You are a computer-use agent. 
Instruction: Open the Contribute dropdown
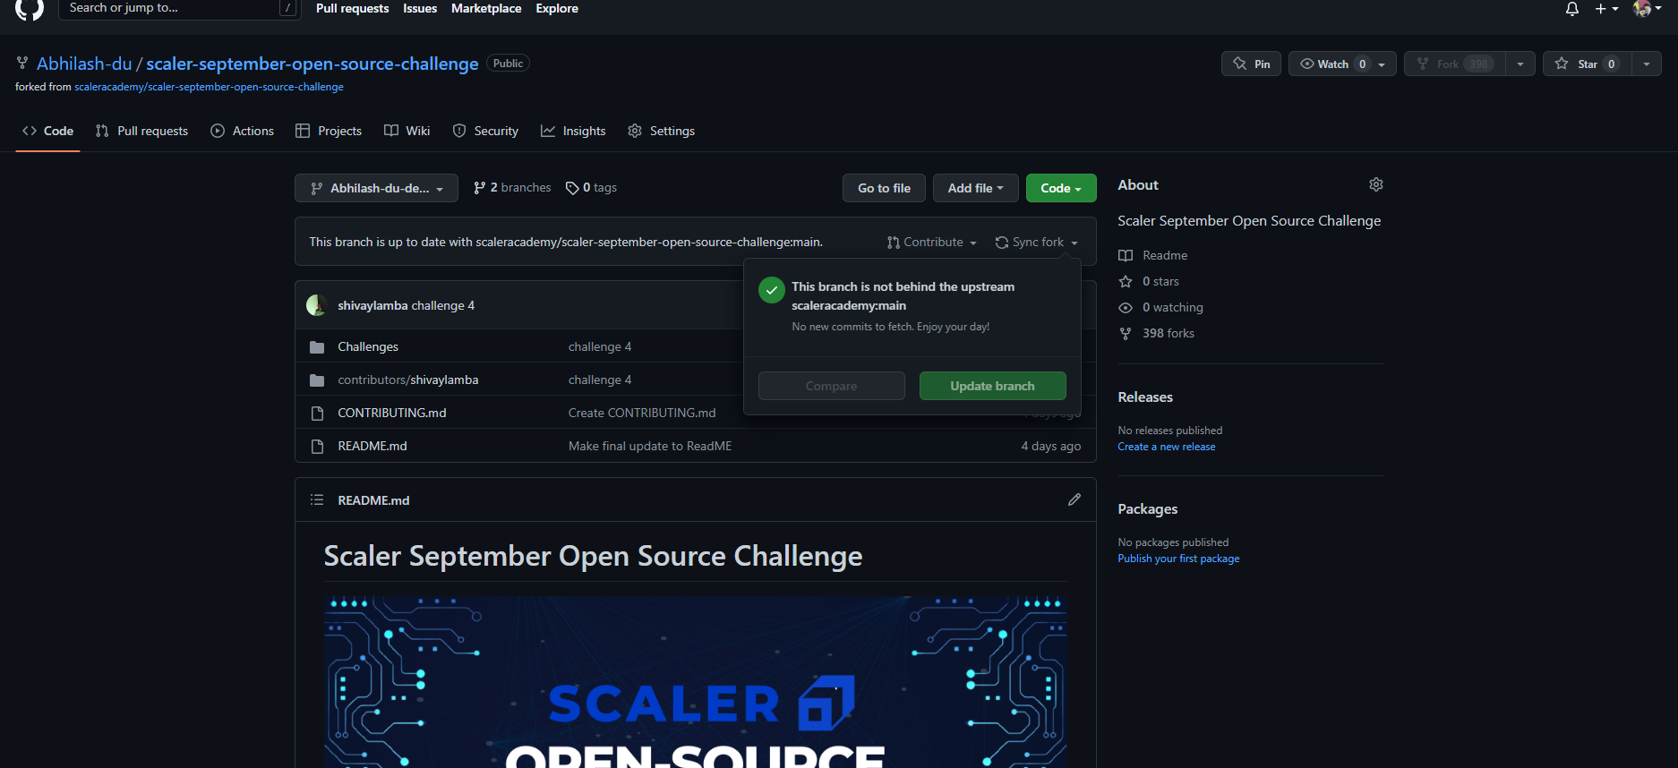(x=931, y=243)
